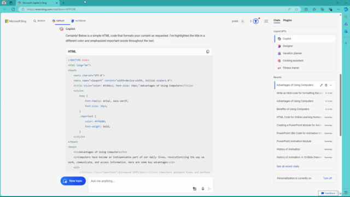
Task: Open History of Animation: A 10-Slide Overview chat
Action: click(305, 158)
